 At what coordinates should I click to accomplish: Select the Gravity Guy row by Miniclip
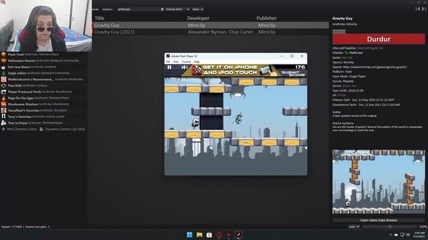[x=211, y=25]
